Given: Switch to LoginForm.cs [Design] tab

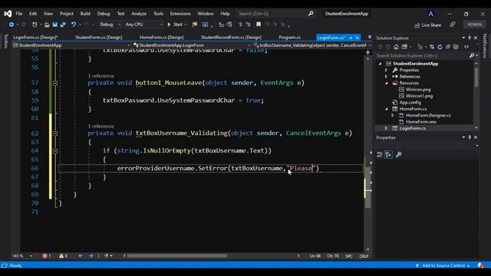Looking at the screenshot, I should [35, 38].
